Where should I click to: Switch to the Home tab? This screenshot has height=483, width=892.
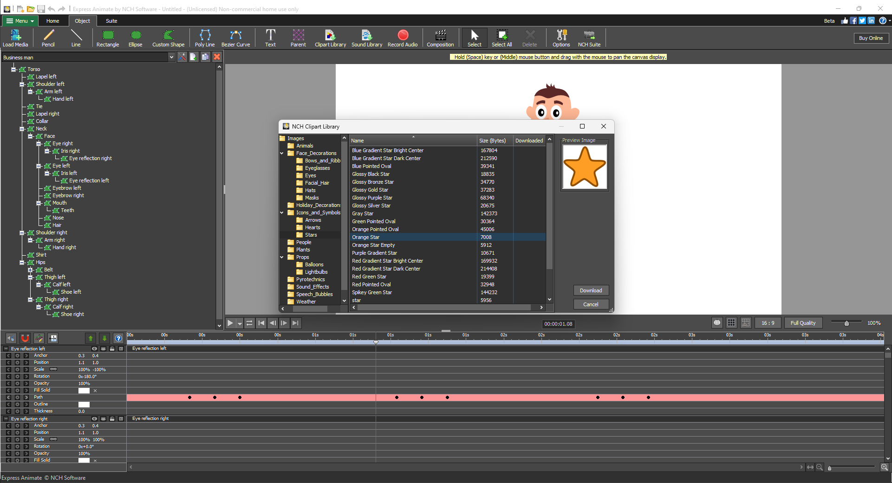click(x=52, y=20)
